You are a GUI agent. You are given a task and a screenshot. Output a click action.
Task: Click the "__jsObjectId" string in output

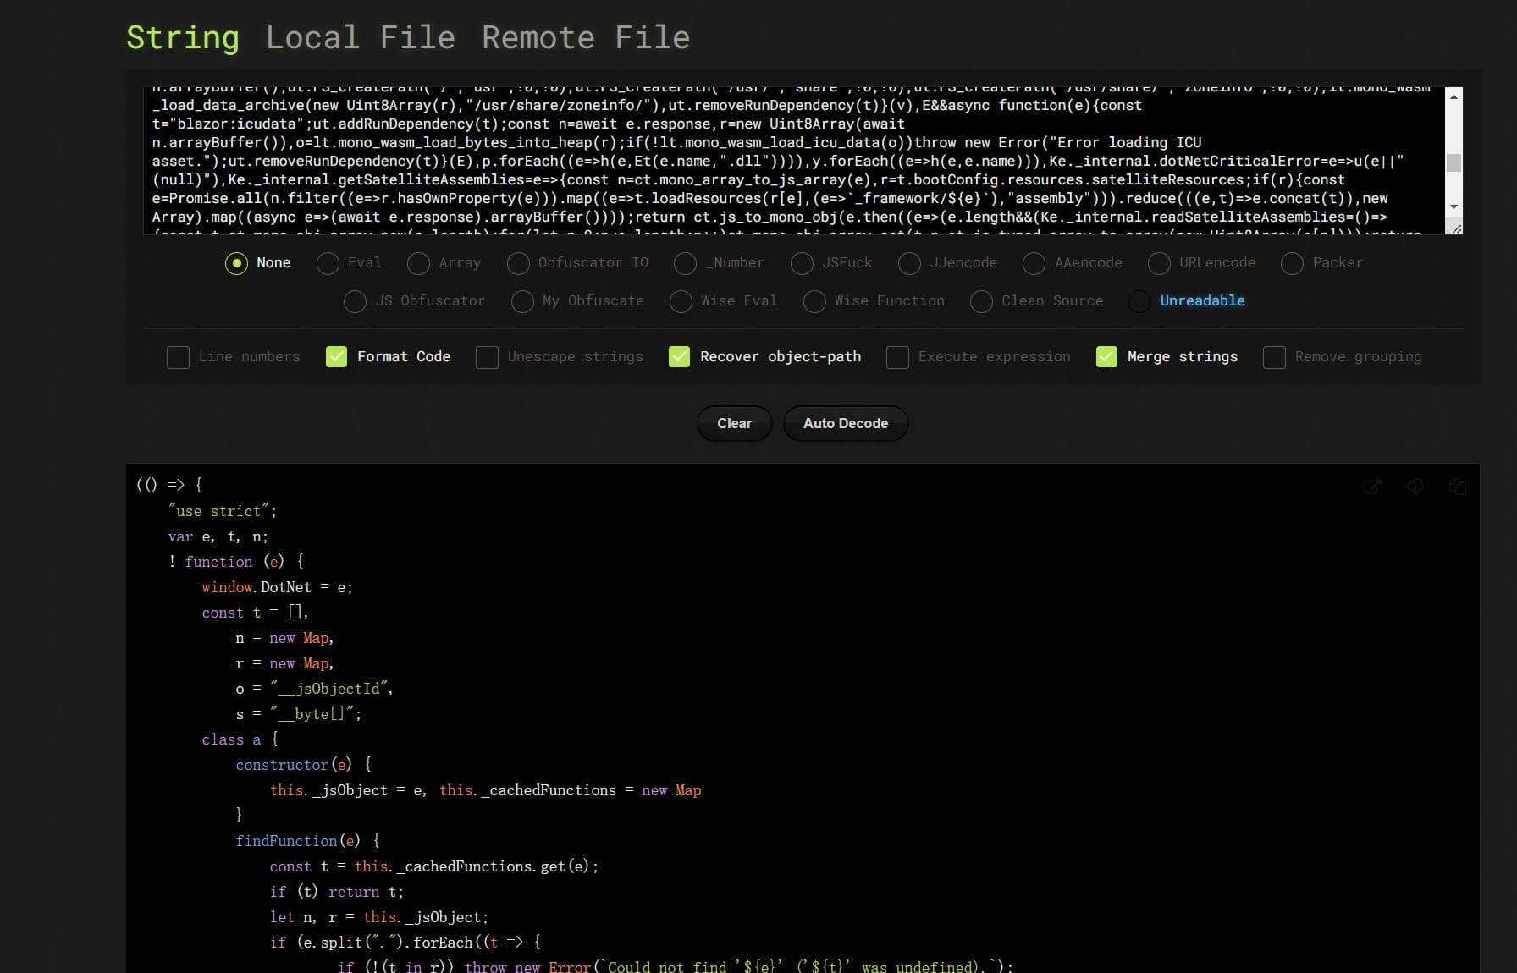[x=331, y=689]
